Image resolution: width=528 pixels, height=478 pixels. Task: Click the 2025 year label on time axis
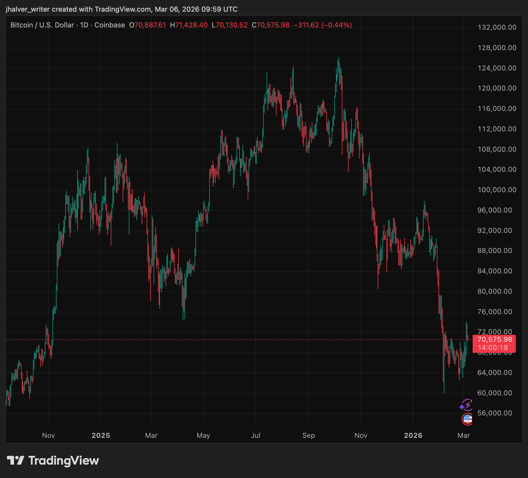[101, 435]
